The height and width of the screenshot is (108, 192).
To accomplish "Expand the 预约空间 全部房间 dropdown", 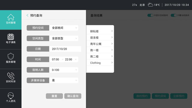I will pyautogui.click(x=64, y=28).
